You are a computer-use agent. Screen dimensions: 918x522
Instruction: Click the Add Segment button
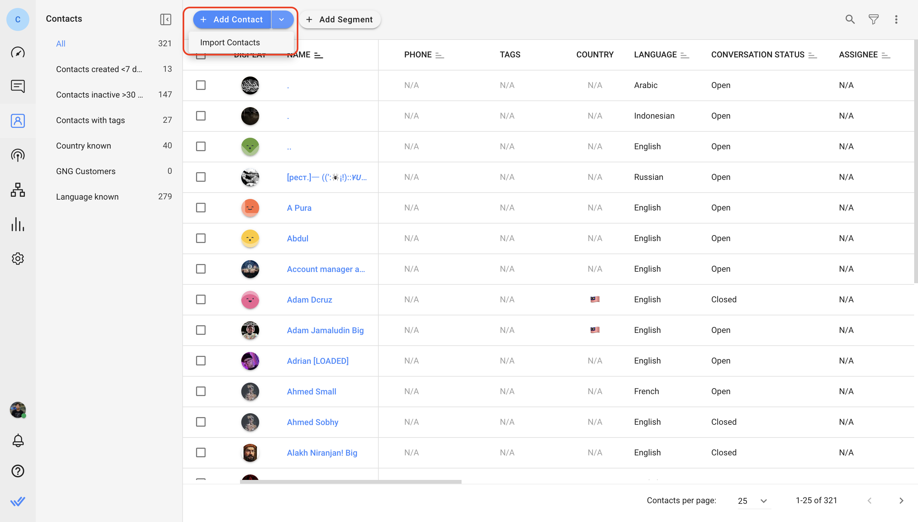point(340,19)
